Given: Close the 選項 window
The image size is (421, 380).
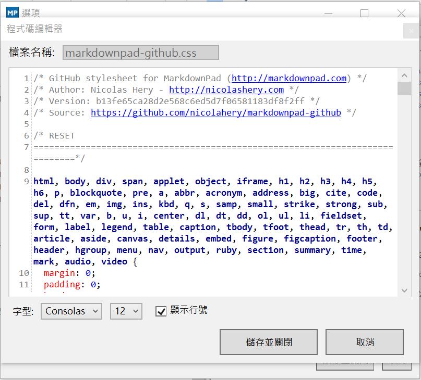Looking at the screenshot, I should [401, 13].
